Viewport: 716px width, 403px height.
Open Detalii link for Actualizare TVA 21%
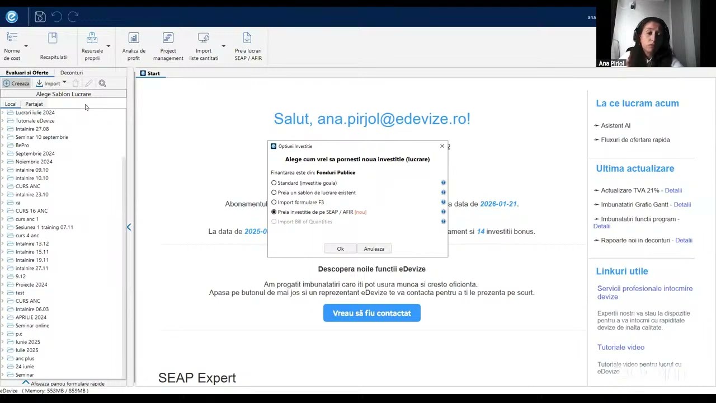[673, 190]
